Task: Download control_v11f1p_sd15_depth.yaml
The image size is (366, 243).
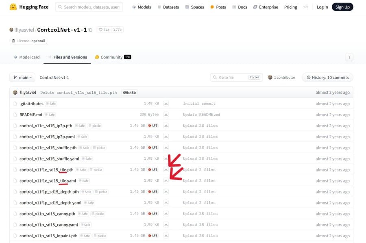Action: coord(166,202)
